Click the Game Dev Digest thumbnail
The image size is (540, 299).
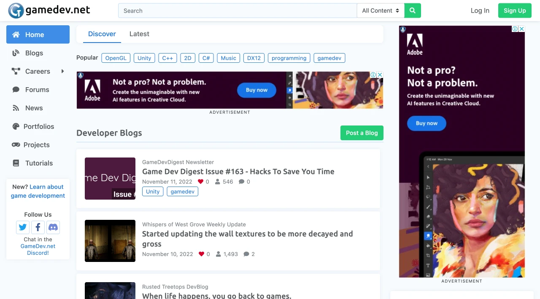pos(110,179)
